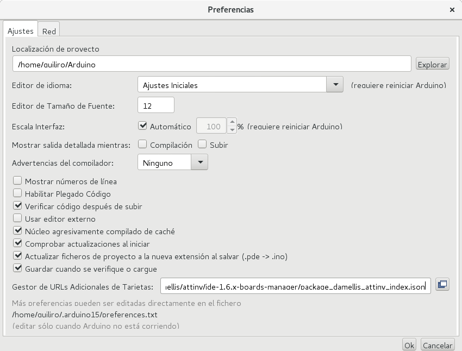Confirm preferences with Ok

[x=408, y=344]
